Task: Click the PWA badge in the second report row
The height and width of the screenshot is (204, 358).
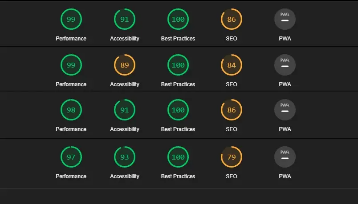Action: [285, 65]
